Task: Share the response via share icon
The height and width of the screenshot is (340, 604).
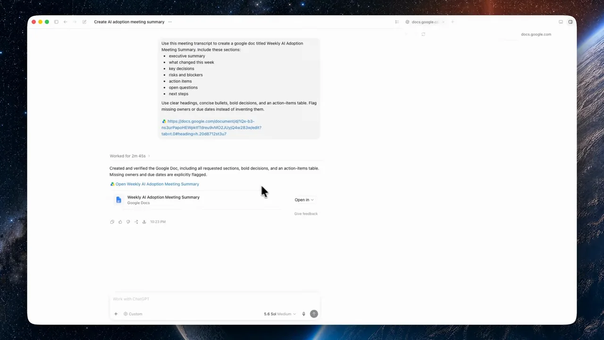Action: pyautogui.click(x=136, y=221)
